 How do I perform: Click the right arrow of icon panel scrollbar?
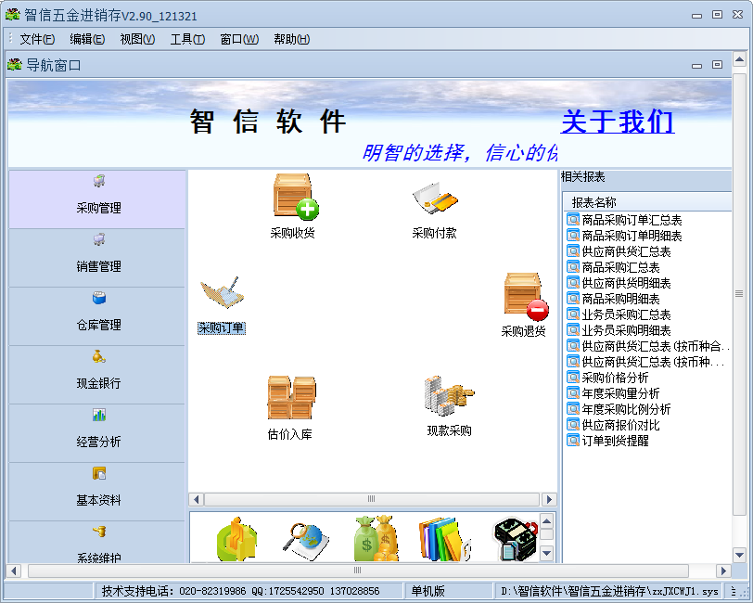tap(548, 499)
